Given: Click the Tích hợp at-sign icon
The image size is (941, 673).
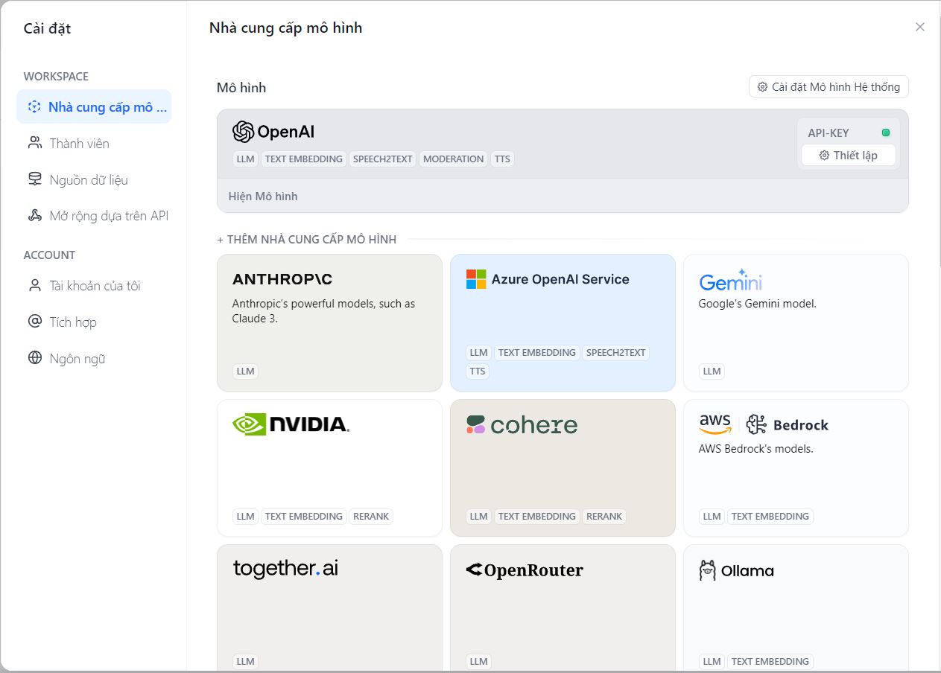Looking at the screenshot, I should (x=34, y=322).
